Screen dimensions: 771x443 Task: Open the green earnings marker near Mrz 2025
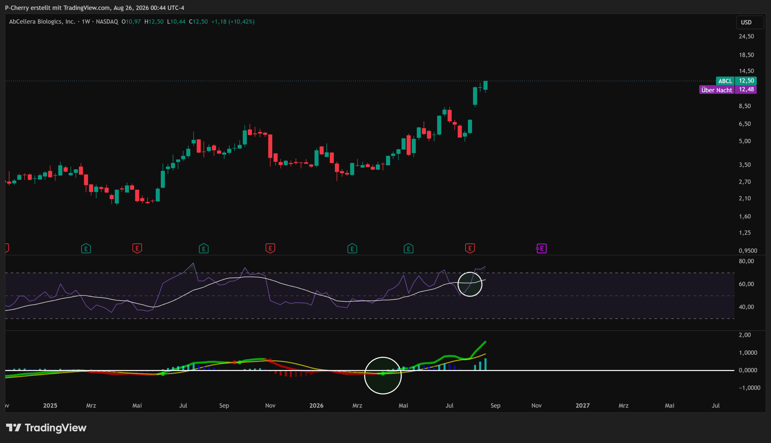click(x=86, y=249)
